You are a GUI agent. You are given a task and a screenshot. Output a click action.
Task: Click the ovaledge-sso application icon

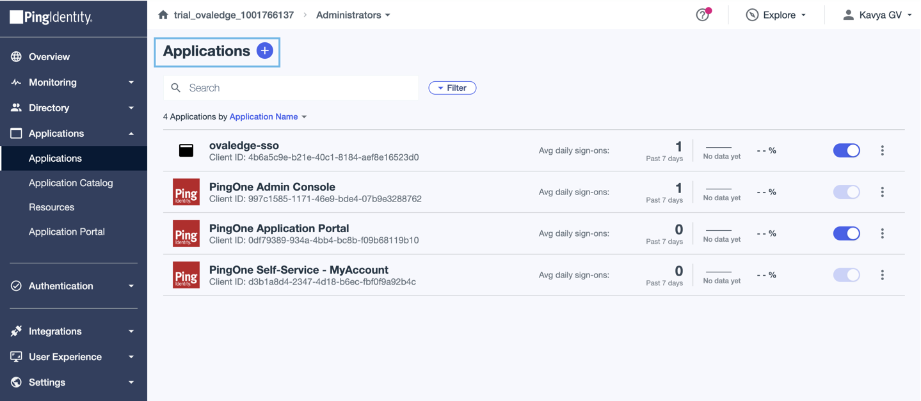point(186,150)
